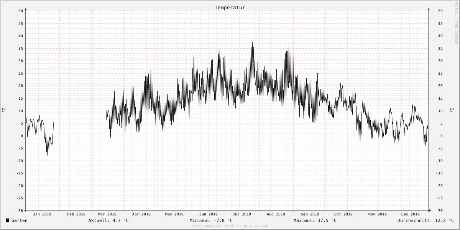Click the Apr 2019 axis label
Viewport: 460px width, 230px height.
(x=141, y=214)
